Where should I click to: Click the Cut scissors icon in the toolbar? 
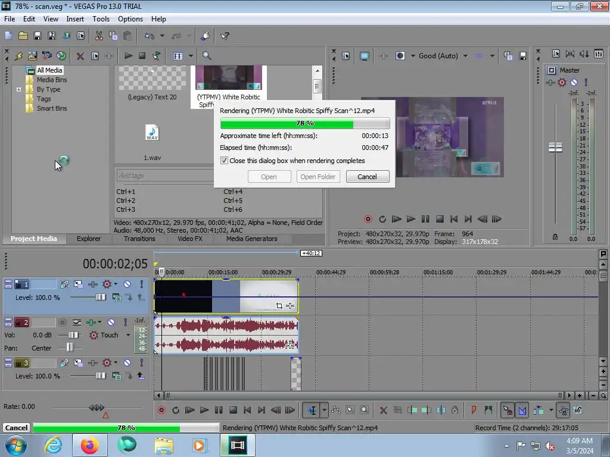point(99,36)
